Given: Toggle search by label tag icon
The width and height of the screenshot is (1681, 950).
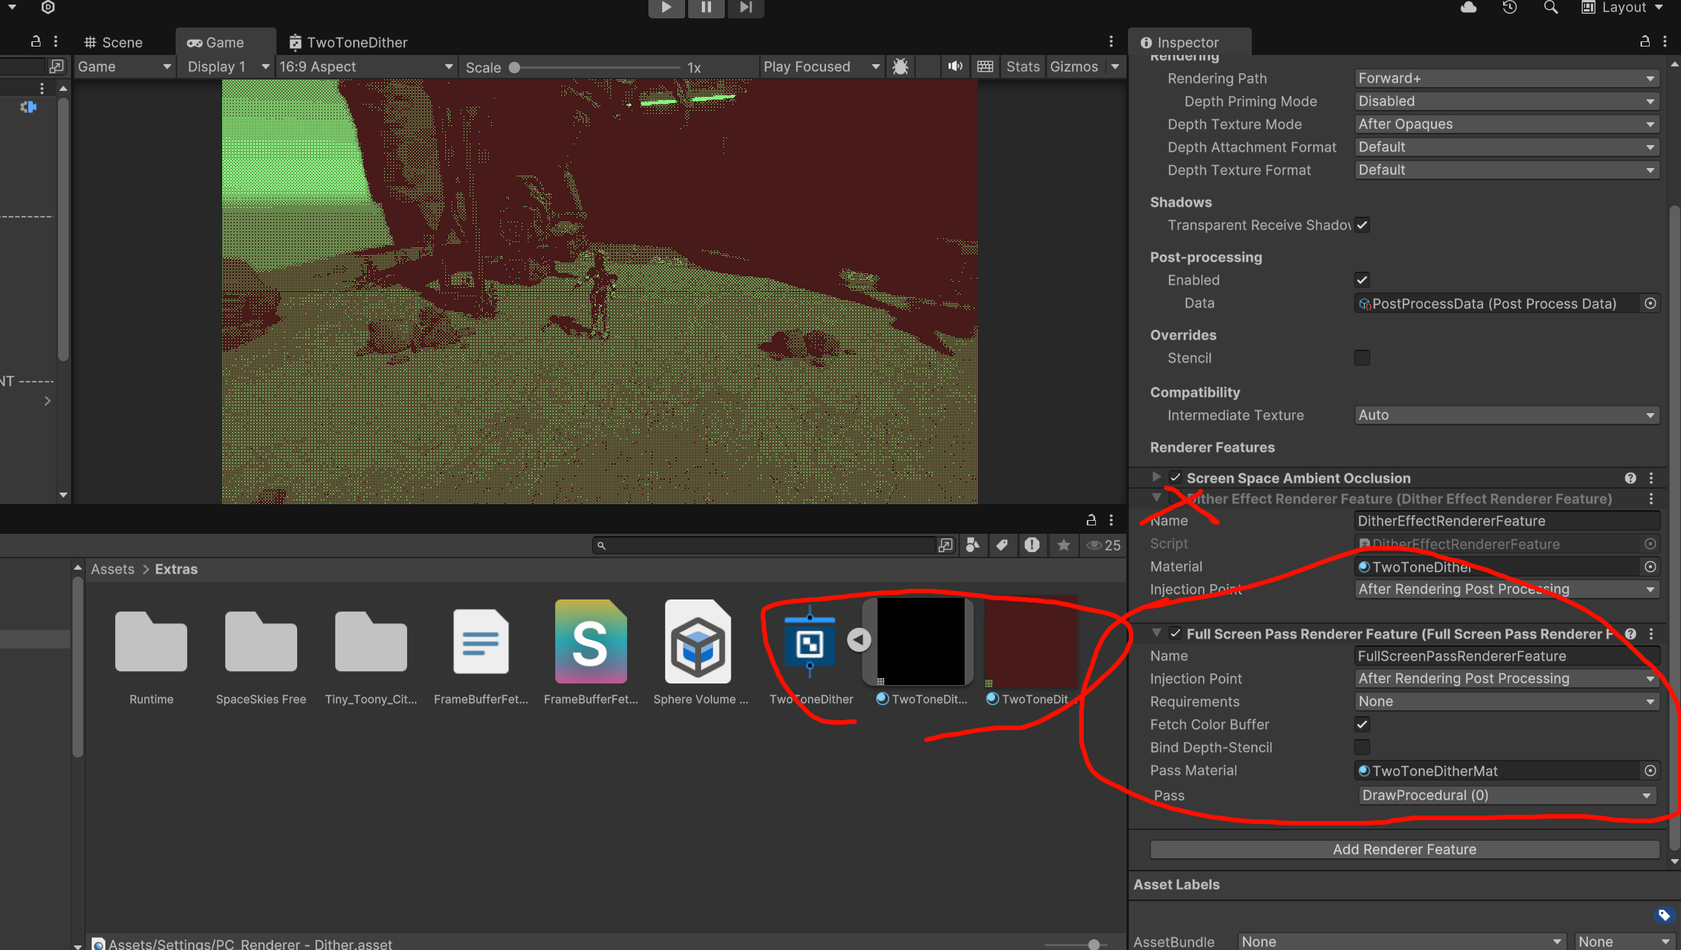Looking at the screenshot, I should [x=1002, y=545].
